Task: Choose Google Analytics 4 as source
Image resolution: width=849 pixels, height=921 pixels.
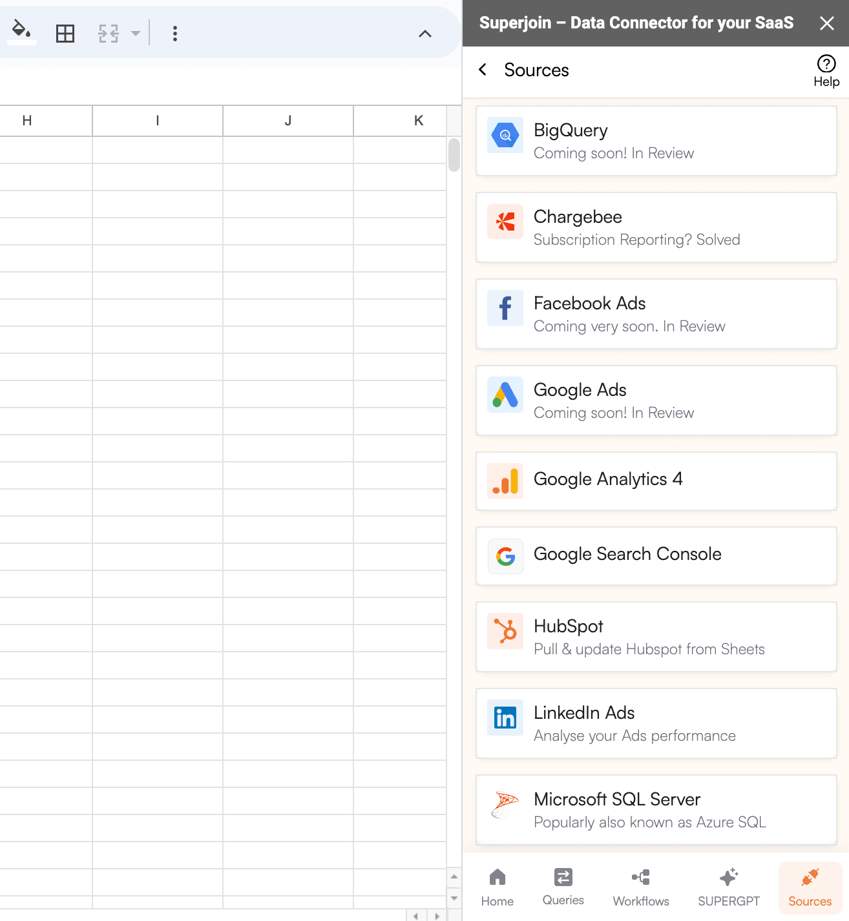Action: click(656, 481)
